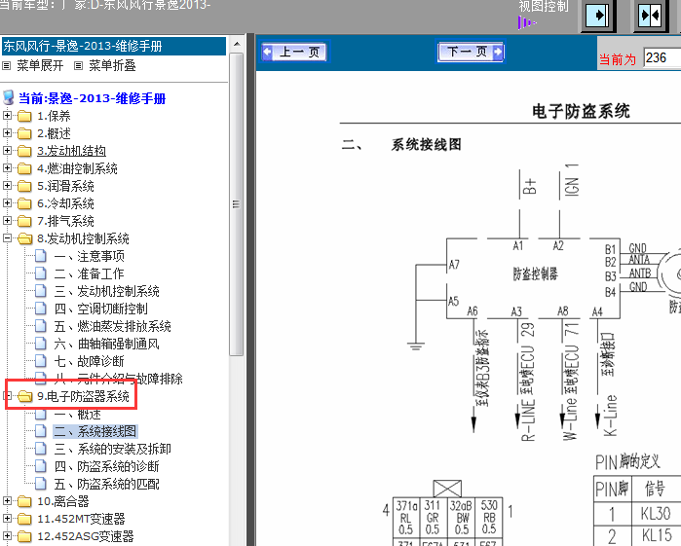Click the KL15 cell in PIN table
The width and height of the screenshot is (681, 546).
point(655,535)
